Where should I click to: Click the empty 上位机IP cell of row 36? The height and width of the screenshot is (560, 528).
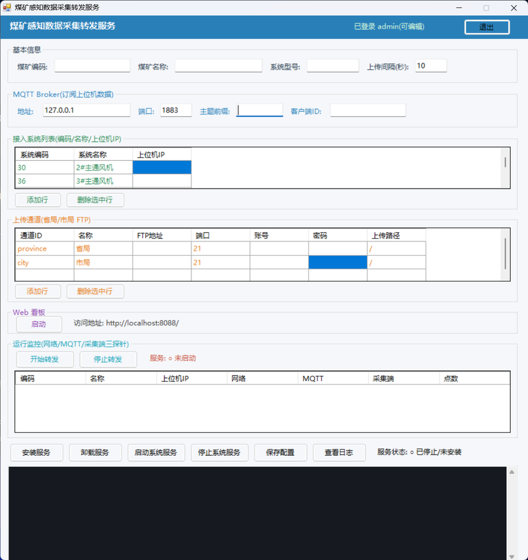(162, 181)
